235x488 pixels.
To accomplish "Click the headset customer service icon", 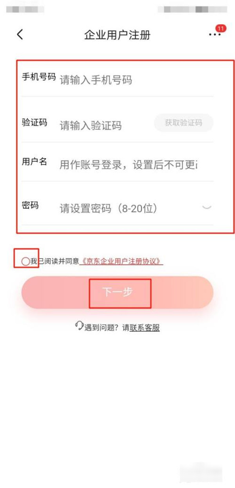I will pyautogui.click(x=80, y=326).
